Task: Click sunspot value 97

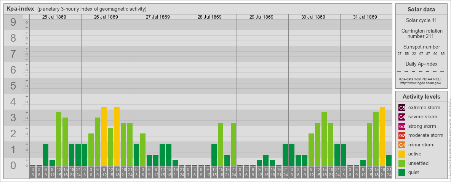Action: [421, 54]
